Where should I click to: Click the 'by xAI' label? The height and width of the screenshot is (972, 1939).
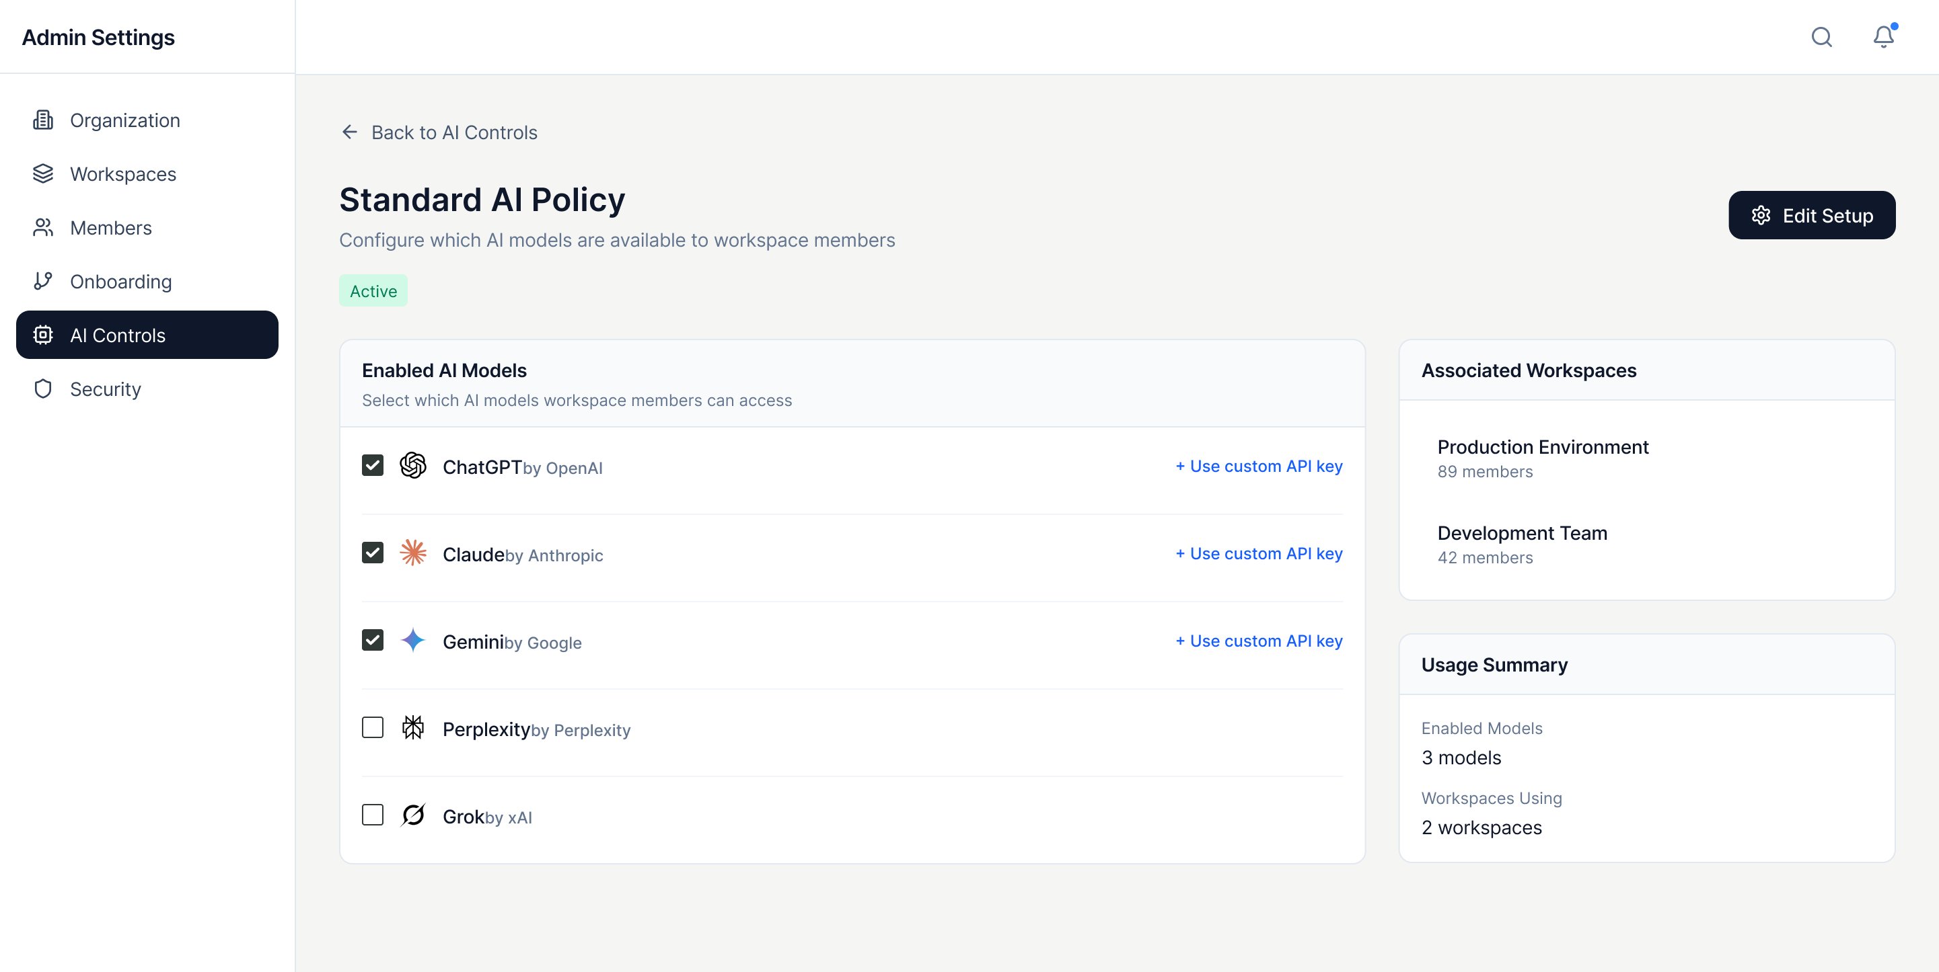point(509,818)
